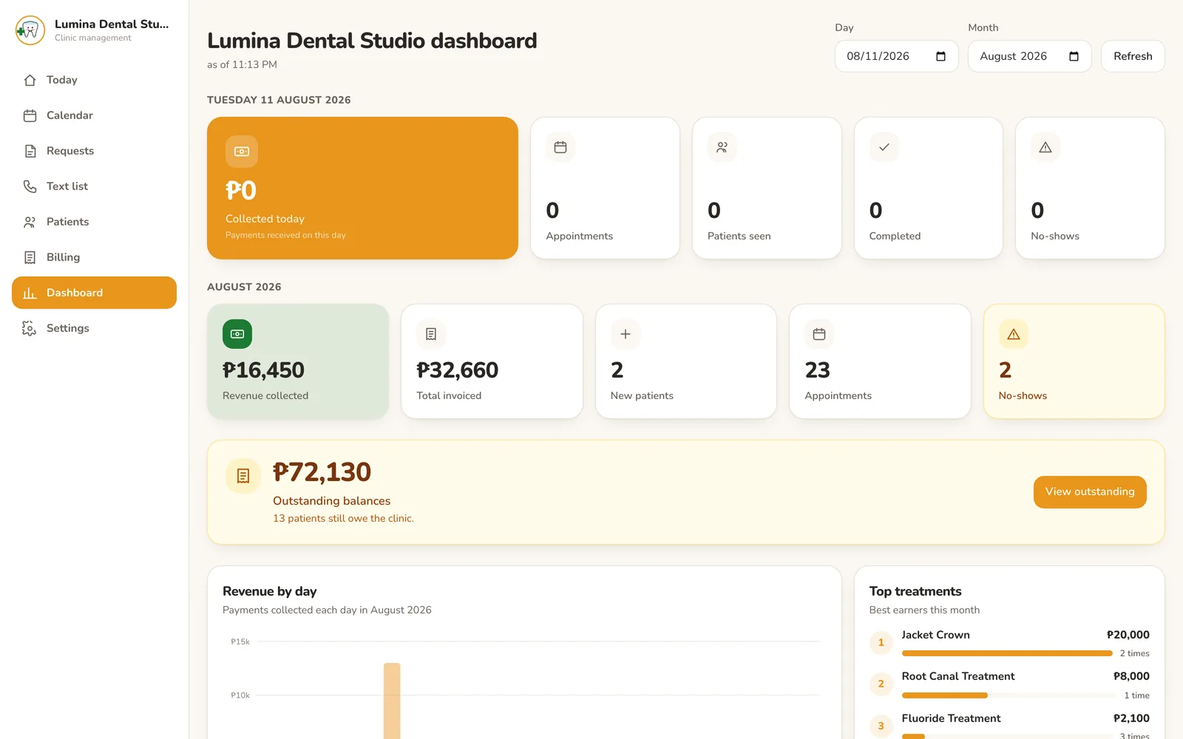1183x739 pixels.
Task: Click the rank 3 badge in Top treatments
Action: (x=881, y=726)
